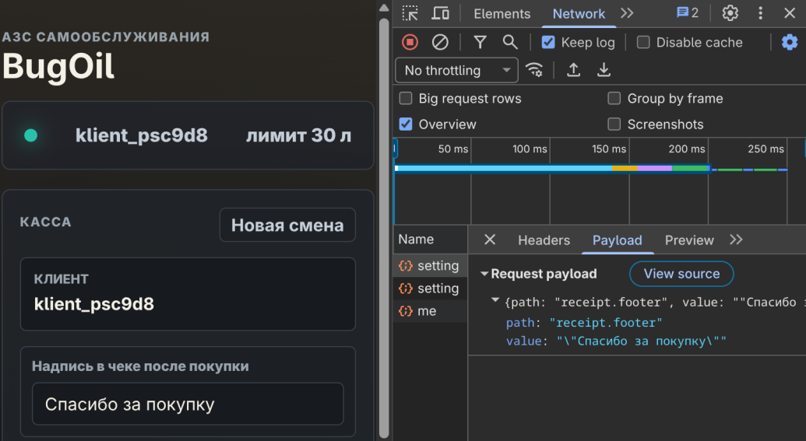Viewport: 806px width, 441px height.
Task: Click the path "receipt.footer" payload line
Action: coord(584,323)
